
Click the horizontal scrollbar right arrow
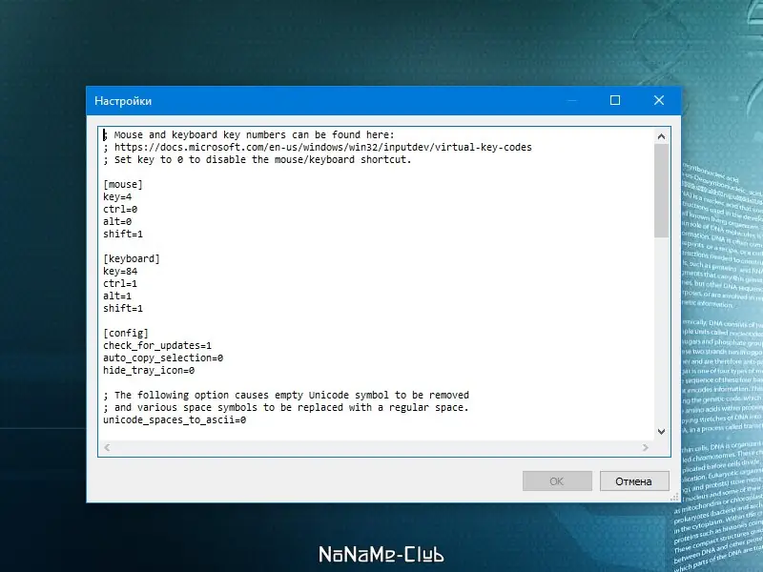point(646,447)
